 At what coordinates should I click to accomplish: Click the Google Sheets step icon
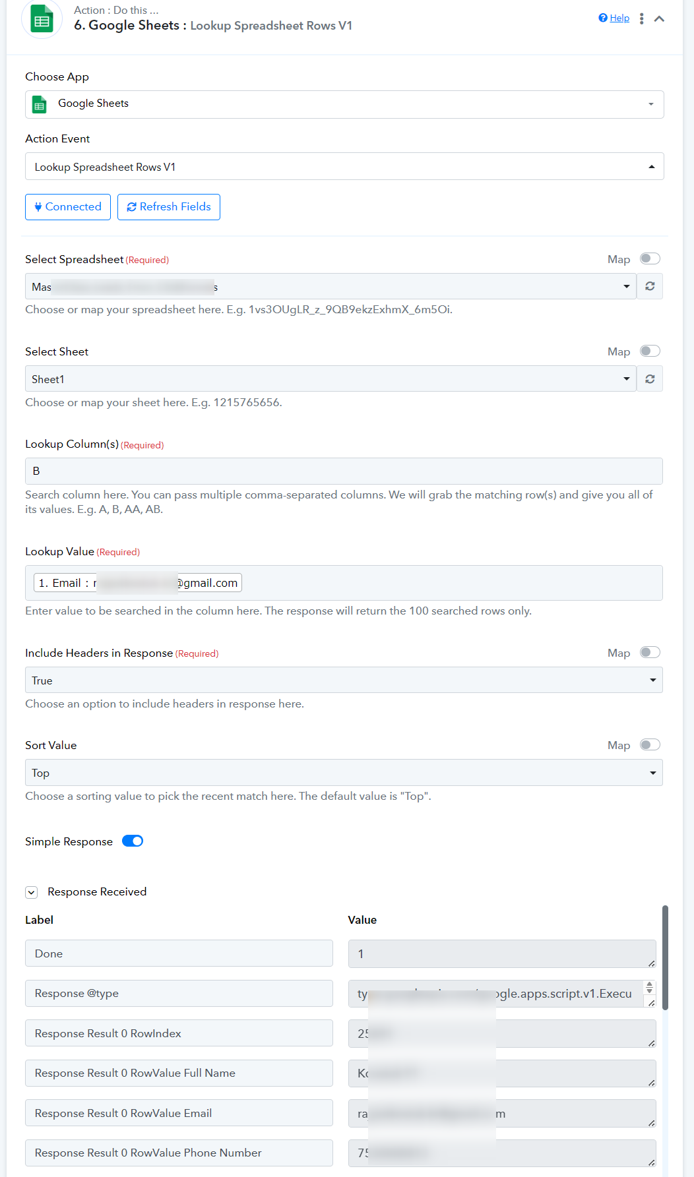click(x=42, y=20)
